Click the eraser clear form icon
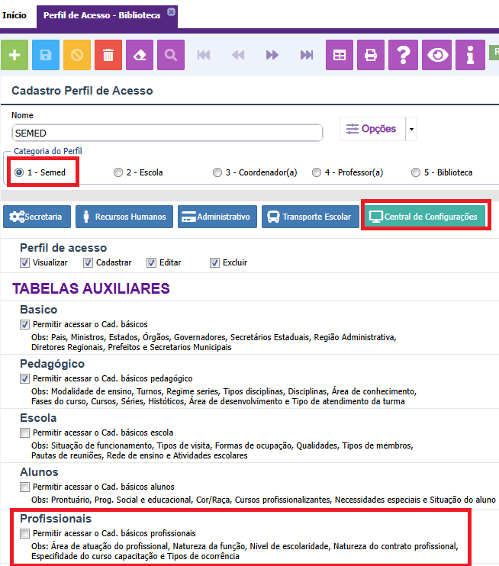This screenshot has height=566, width=499. tap(140, 55)
